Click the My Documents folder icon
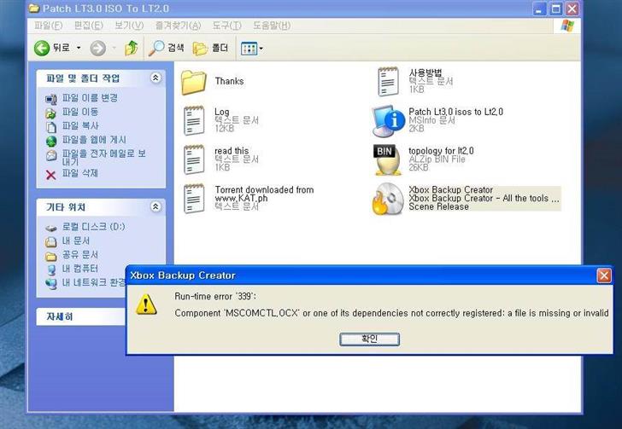This screenshot has width=622, height=429. pyautogui.click(x=51, y=242)
